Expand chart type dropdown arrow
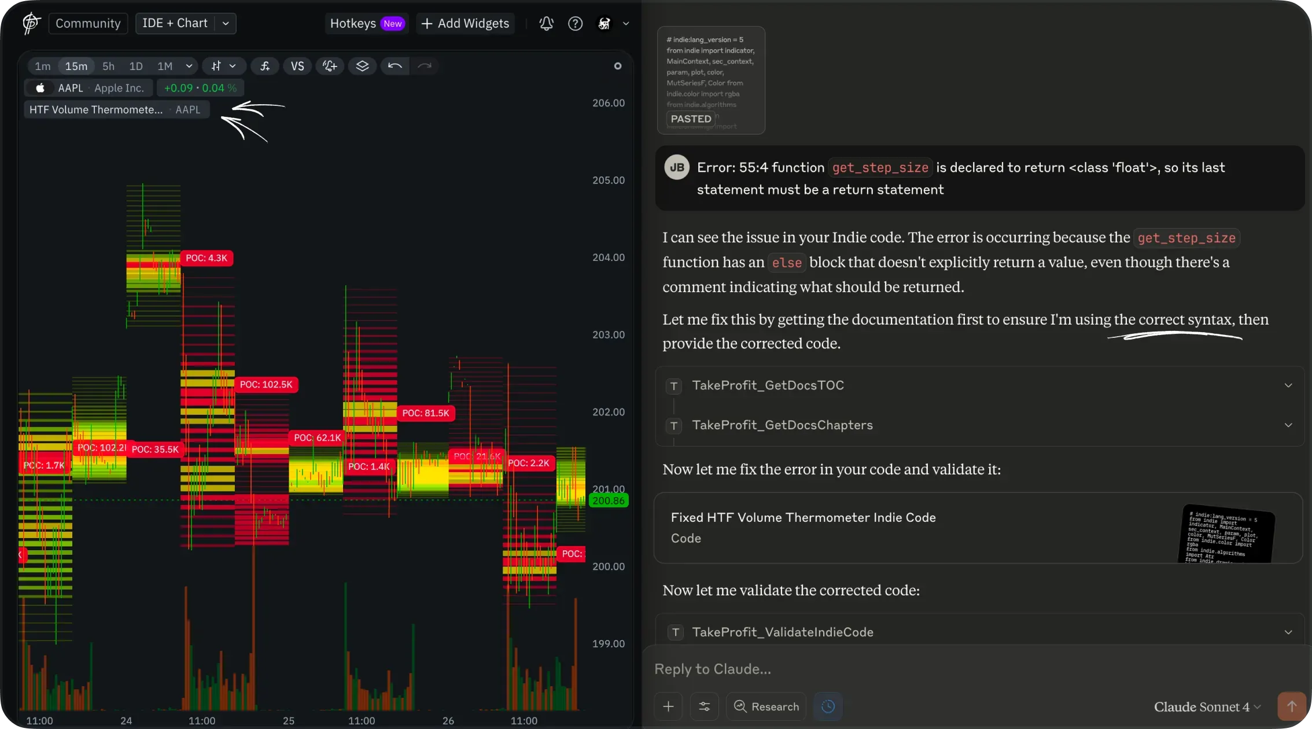The width and height of the screenshot is (1312, 729). pos(233,66)
